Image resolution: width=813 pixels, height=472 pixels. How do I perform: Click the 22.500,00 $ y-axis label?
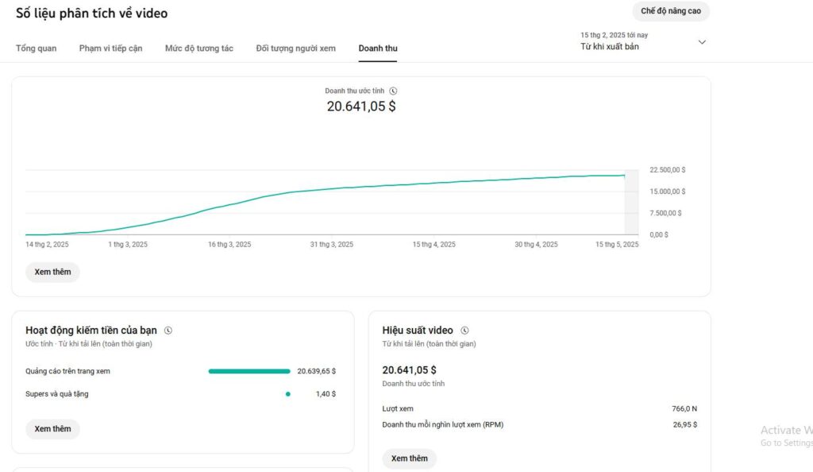[x=667, y=170]
